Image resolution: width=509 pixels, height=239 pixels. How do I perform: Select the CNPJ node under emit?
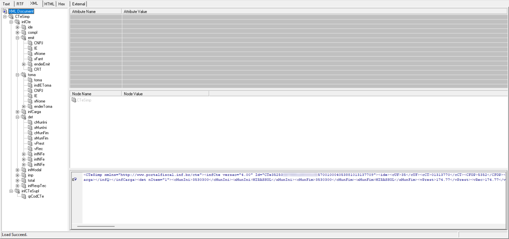click(38, 43)
